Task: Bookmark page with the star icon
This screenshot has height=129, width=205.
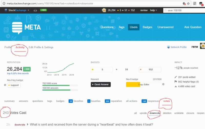Action: click(188, 4)
